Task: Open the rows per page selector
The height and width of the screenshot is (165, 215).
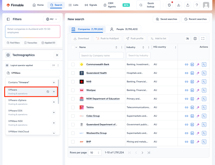Action: click(95, 153)
